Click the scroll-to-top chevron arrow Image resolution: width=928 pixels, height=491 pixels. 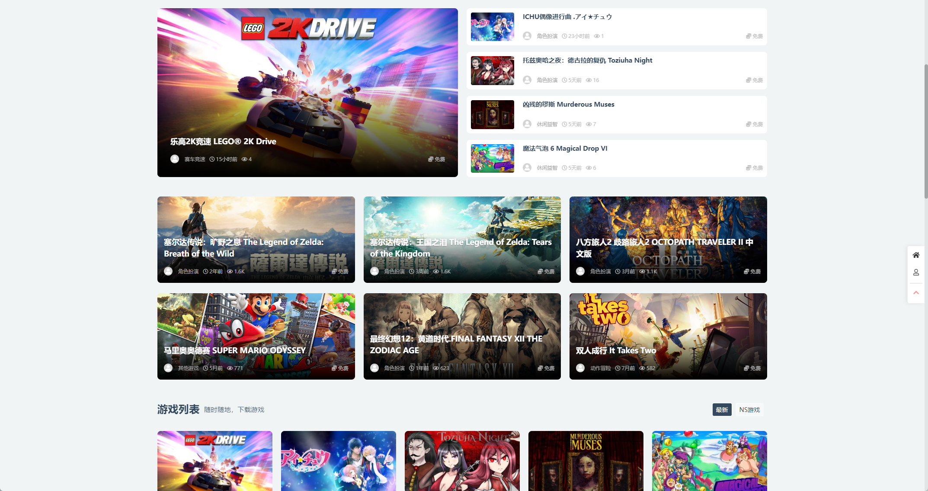[916, 293]
